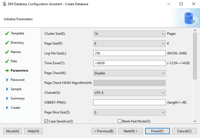The width and height of the screenshot is (200, 138).
Task: Click the blue triangle next to Summary
Action: [7, 98]
